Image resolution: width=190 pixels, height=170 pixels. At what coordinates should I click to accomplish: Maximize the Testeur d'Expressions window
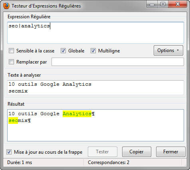point(163,4)
